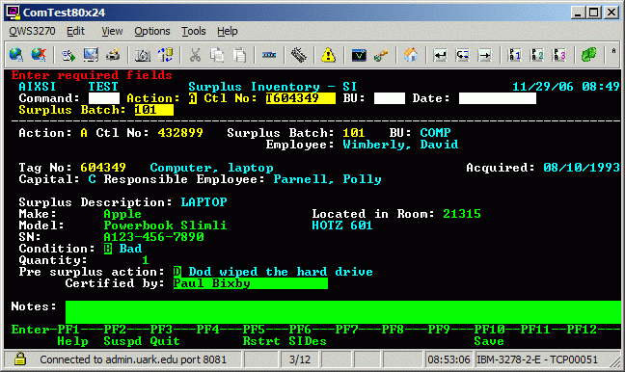Click the scissors cut icon

195,55
